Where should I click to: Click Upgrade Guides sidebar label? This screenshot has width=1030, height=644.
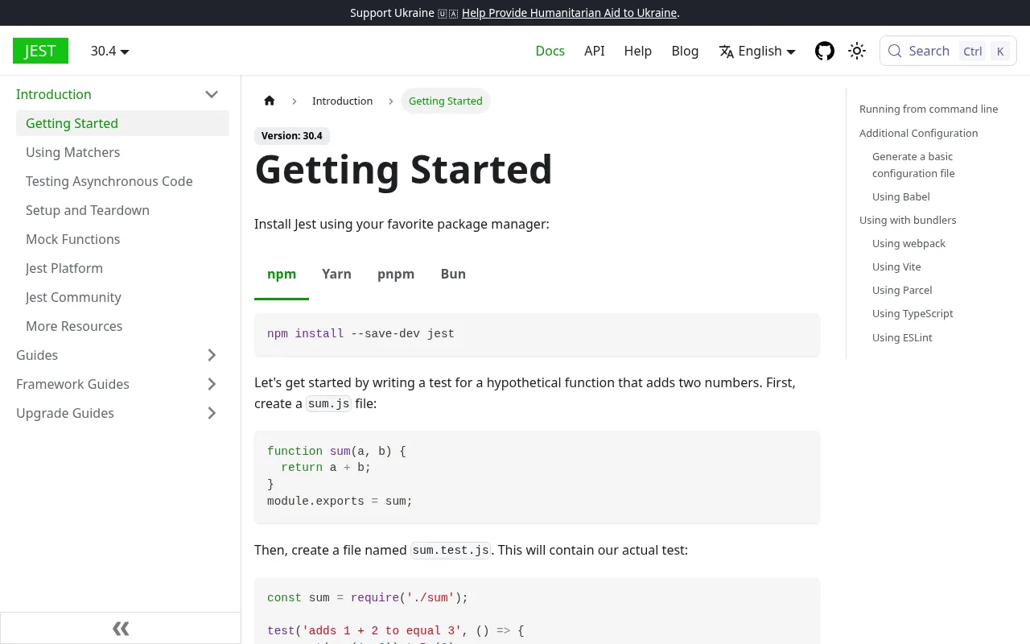pyautogui.click(x=65, y=413)
